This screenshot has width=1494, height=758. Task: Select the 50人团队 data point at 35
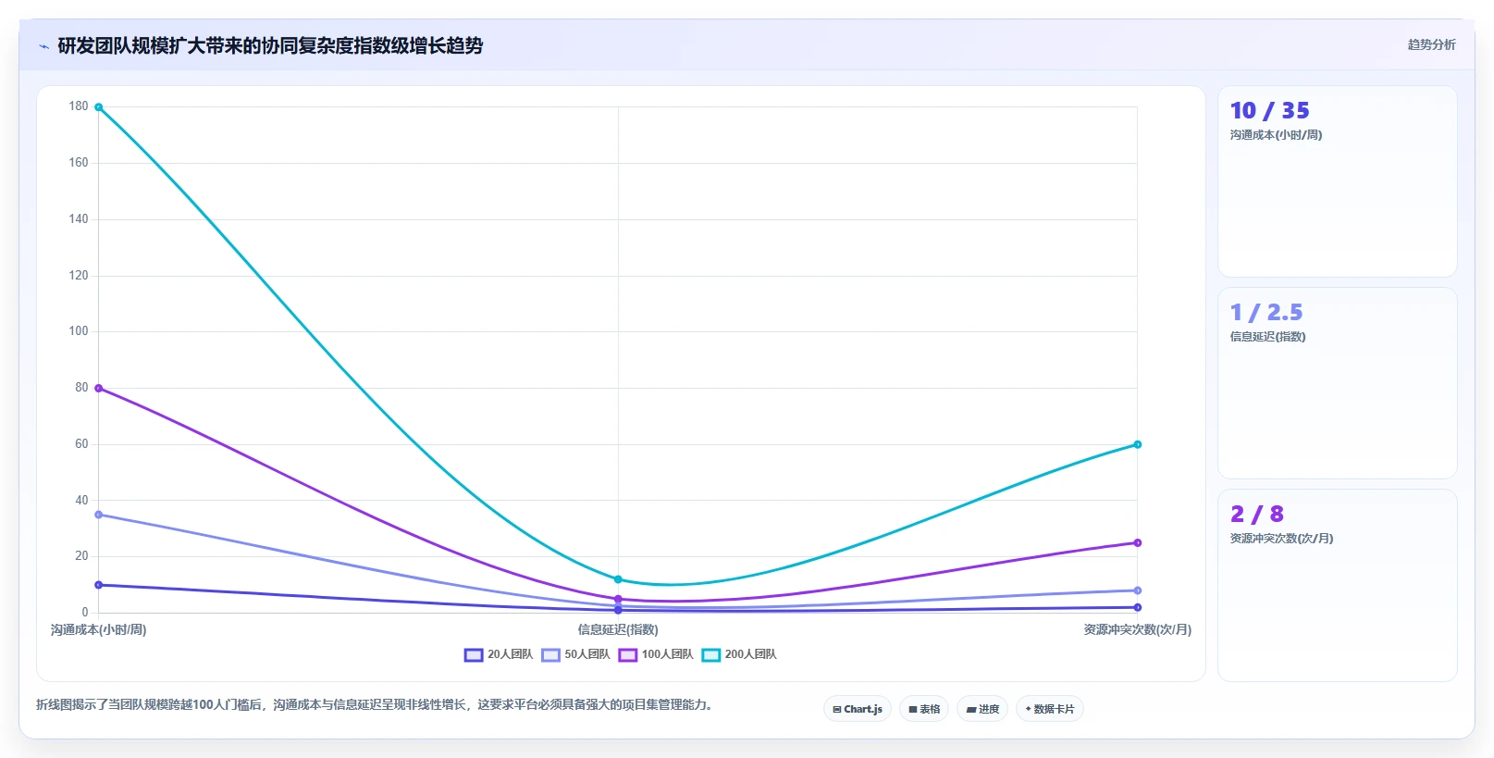(99, 515)
